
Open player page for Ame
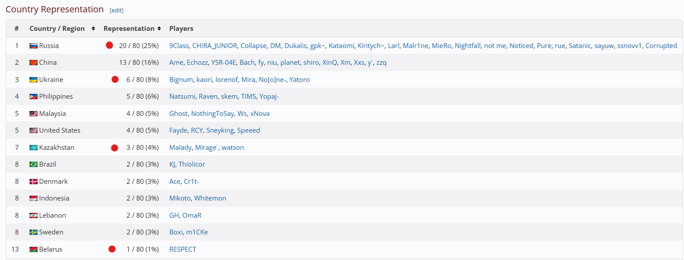coord(176,63)
